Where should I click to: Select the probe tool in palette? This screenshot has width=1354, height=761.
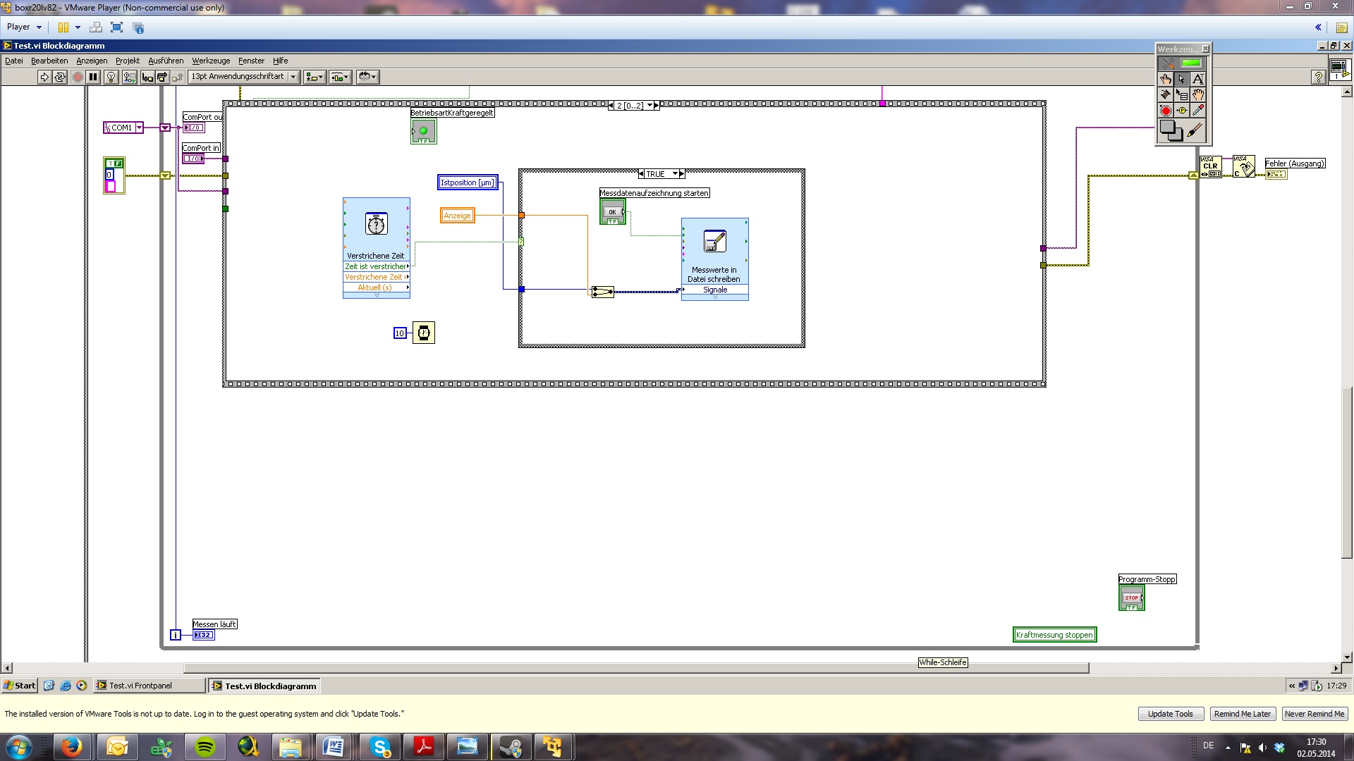coord(1182,111)
